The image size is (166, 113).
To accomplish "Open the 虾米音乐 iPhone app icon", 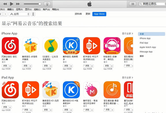I will tap(92, 46).
